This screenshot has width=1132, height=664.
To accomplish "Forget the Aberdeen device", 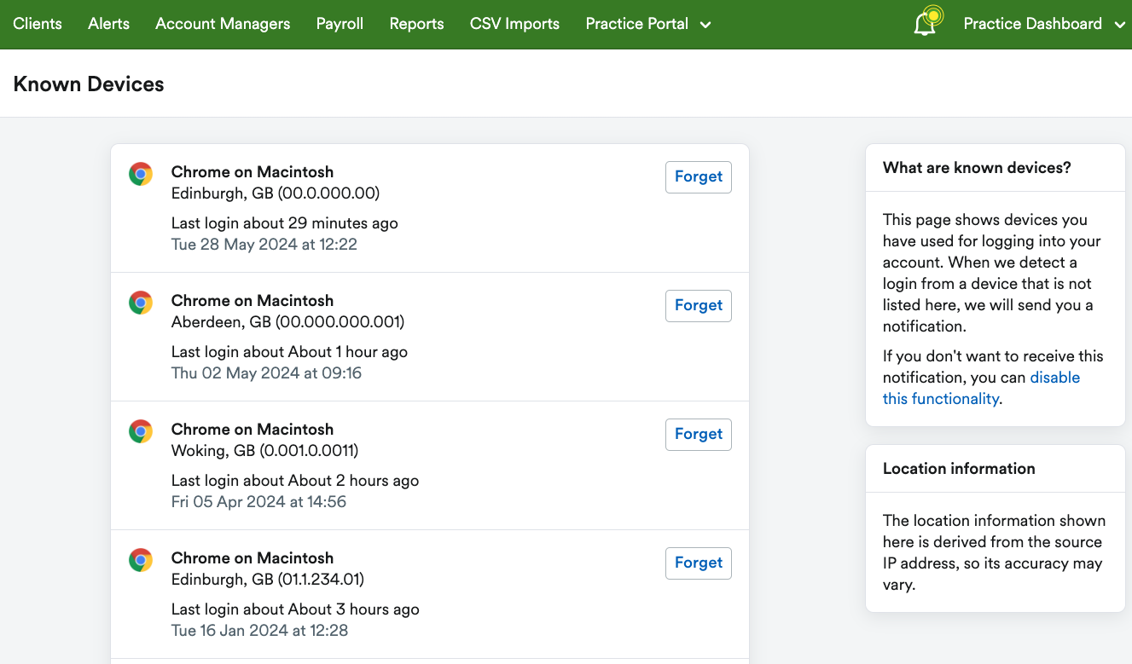I will (698, 305).
